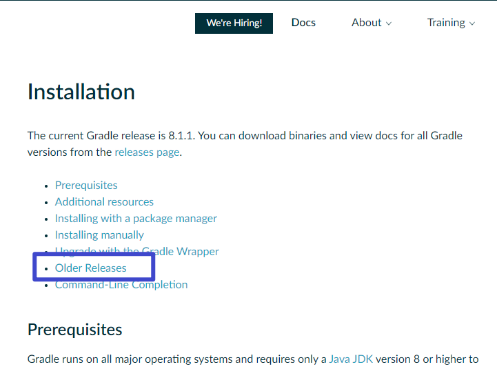Open the Docs menu item
497x369 pixels.
(x=303, y=23)
